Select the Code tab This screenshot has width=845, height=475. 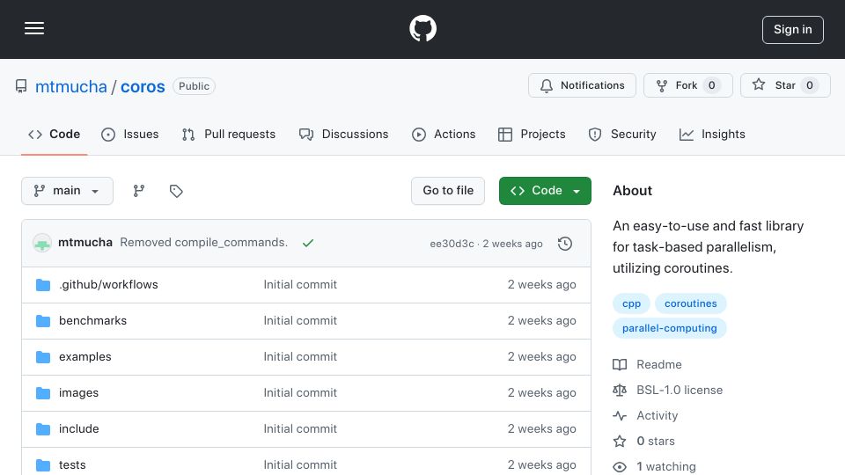tap(54, 134)
